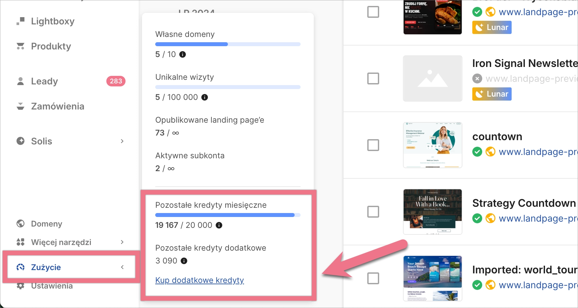The height and width of the screenshot is (308, 578).
Task: Click Strategy Countdown orange globe icon
Action: [x=490, y=218]
